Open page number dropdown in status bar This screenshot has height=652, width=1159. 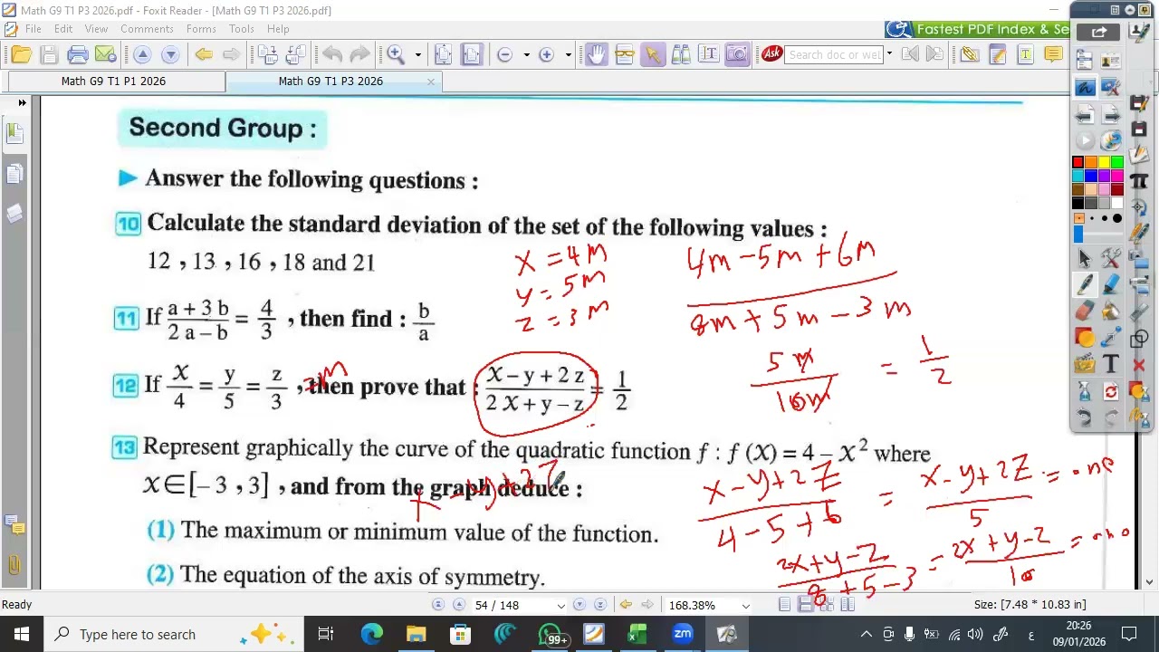(x=561, y=605)
